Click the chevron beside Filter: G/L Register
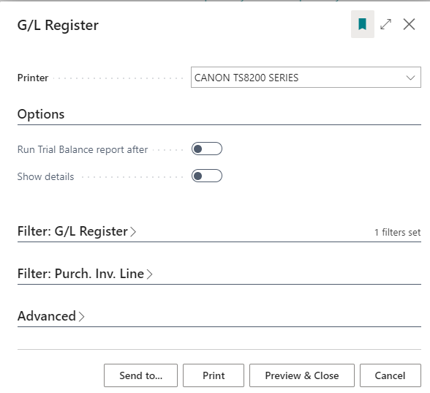430x393 pixels. pyautogui.click(x=133, y=231)
